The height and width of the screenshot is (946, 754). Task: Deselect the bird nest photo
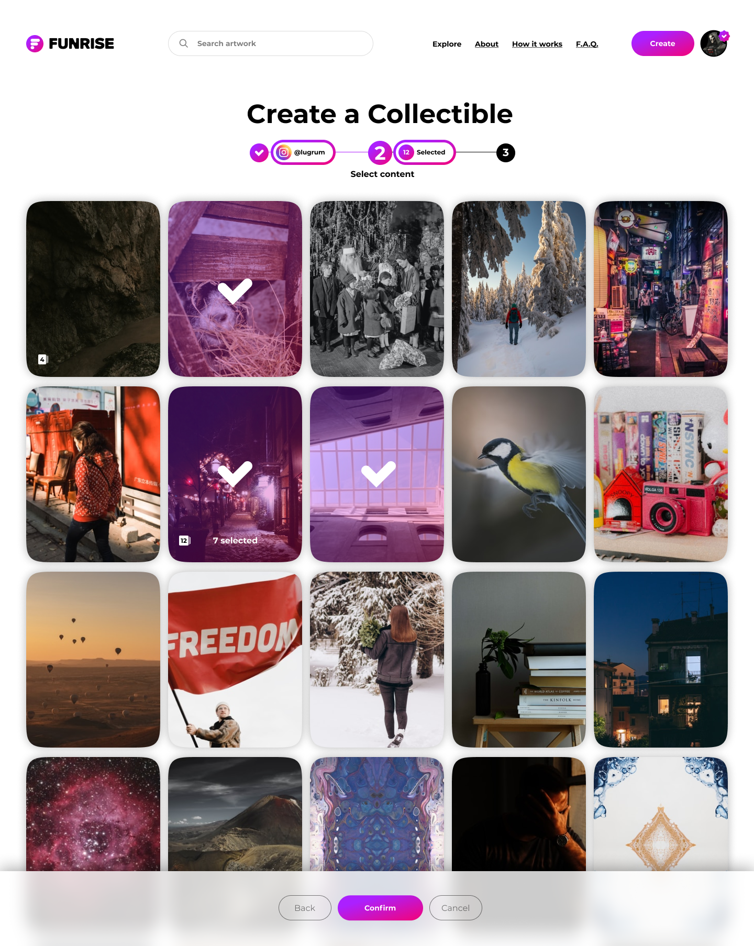235,289
